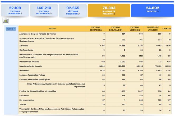Open the HECHO dropdown selector
175x116 pixels.
tap(11, 29)
